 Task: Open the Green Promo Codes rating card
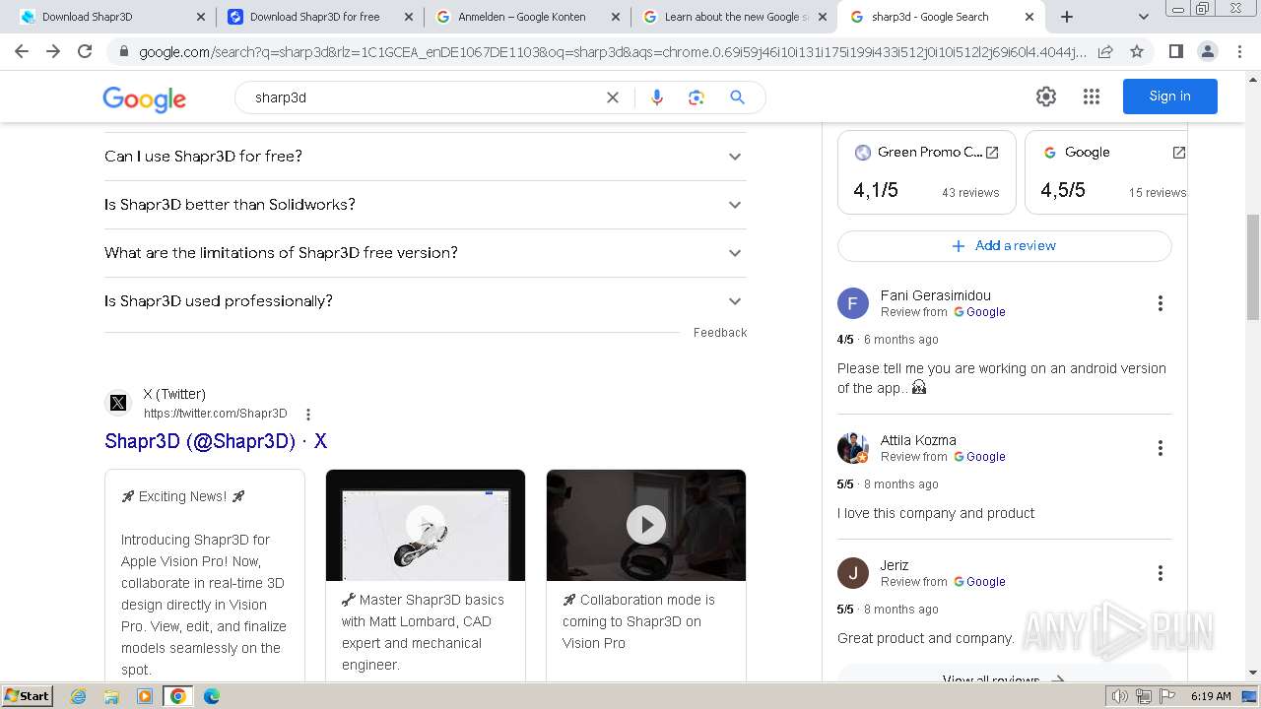(926, 172)
